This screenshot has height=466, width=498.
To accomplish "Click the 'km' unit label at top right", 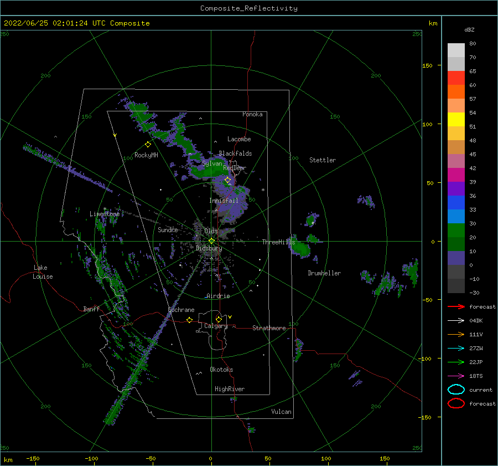I will click(x=433, y=23).
